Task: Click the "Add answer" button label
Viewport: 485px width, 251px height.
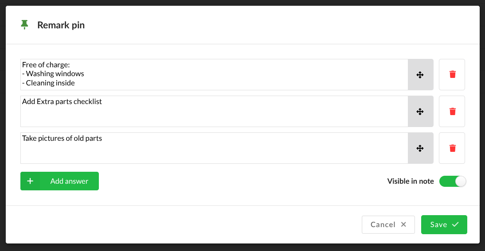Action: pyautogui.click(x=69, y=181)
